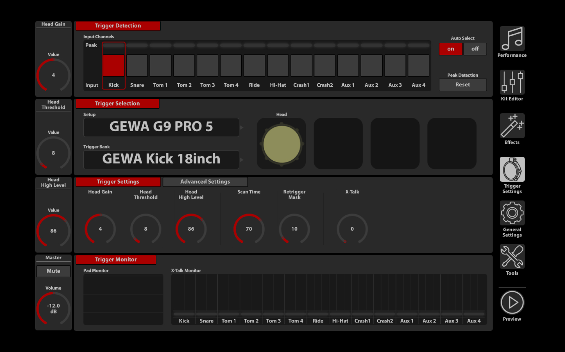Viewport: 565px width, 352px height.
Task: Open General Settings gear icon
Action: point(512,213)
